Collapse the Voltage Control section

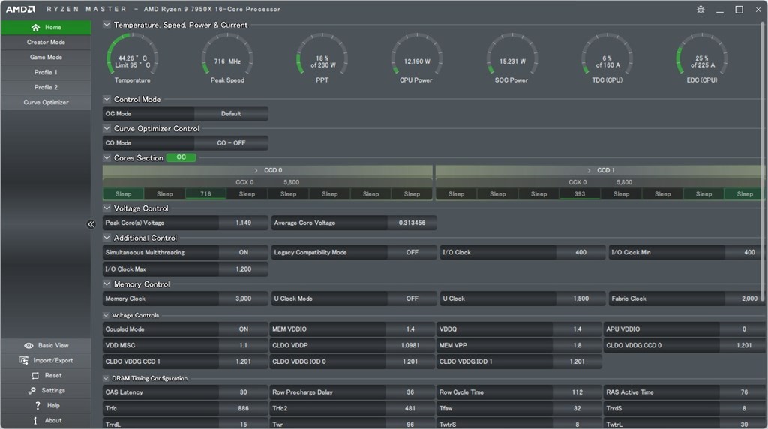[106, 208]
